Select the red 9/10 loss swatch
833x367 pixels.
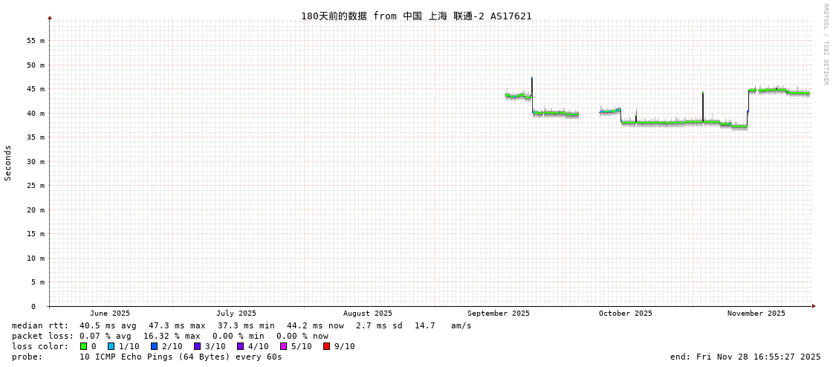[326, 346]
